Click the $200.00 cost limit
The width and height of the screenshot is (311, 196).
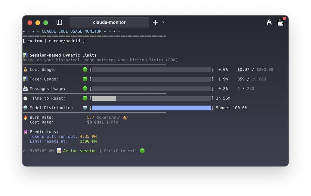point(265,69)
